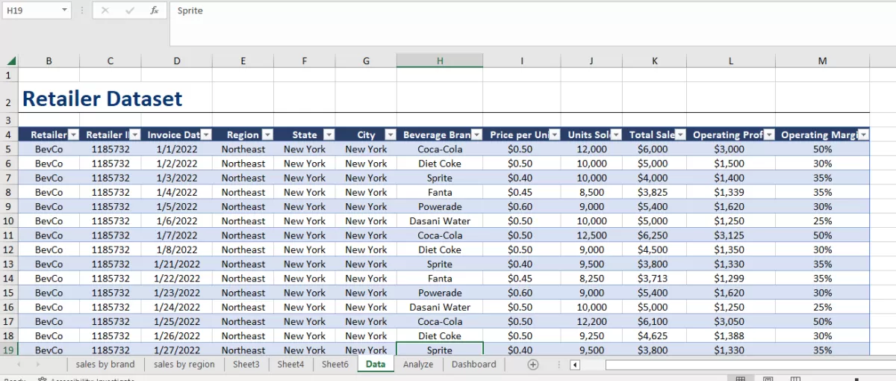
Task: Click the Cancel entry X icon
Action: [x=105, y=10]
